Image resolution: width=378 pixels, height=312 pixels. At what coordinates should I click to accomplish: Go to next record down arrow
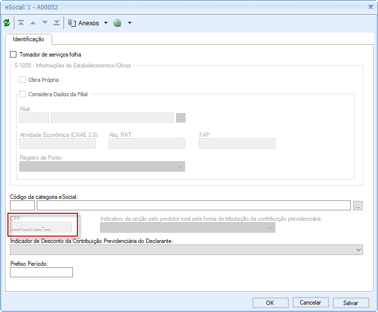click(x=45, y=23)
